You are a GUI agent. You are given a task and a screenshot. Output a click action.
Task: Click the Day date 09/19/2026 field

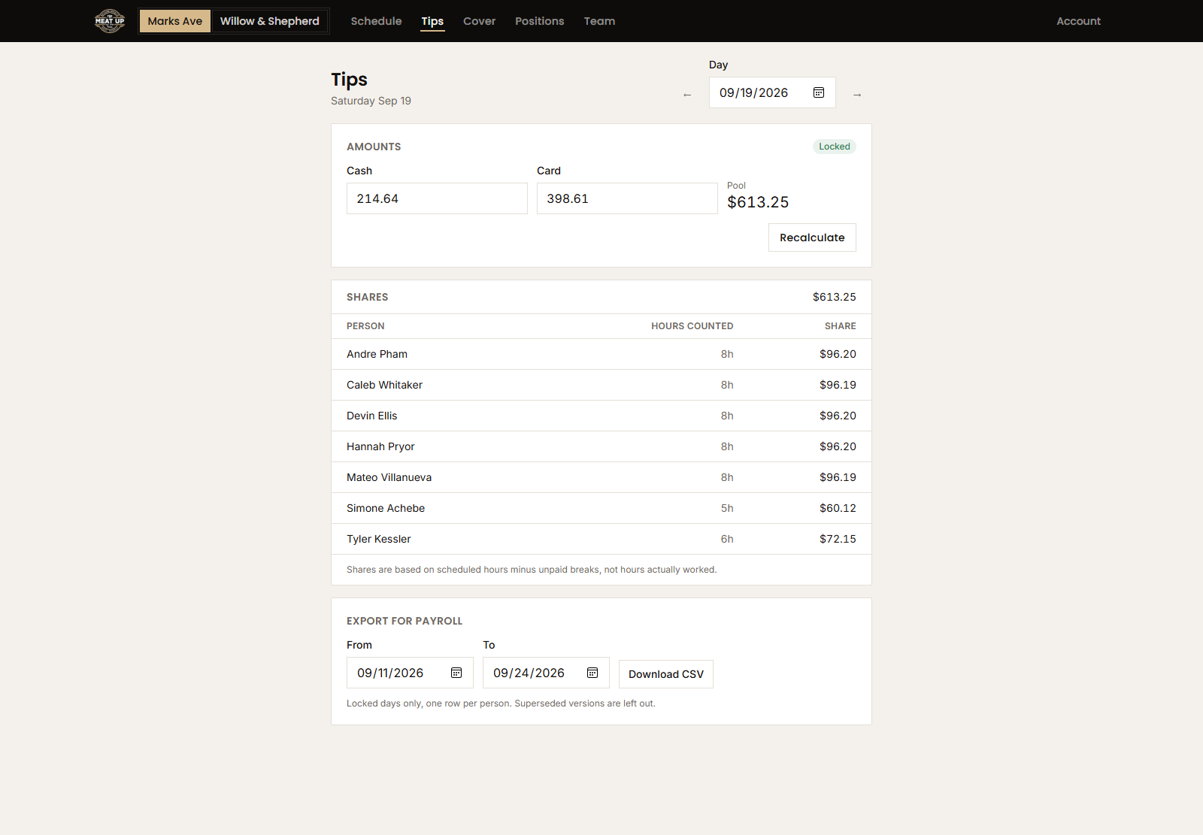tap(772, 92)
